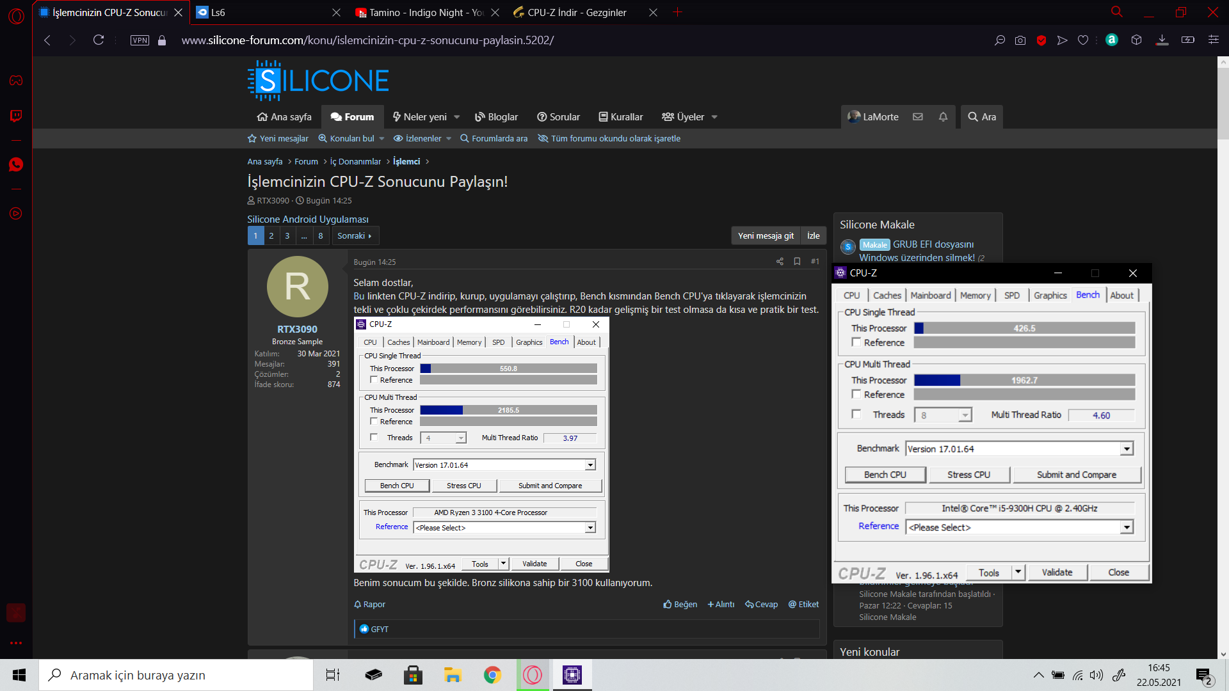Screen dimensions: 1229x691
Task: Add page to bookmarks heart icon
Action: pyautogui.click(x=1083, y=40)
